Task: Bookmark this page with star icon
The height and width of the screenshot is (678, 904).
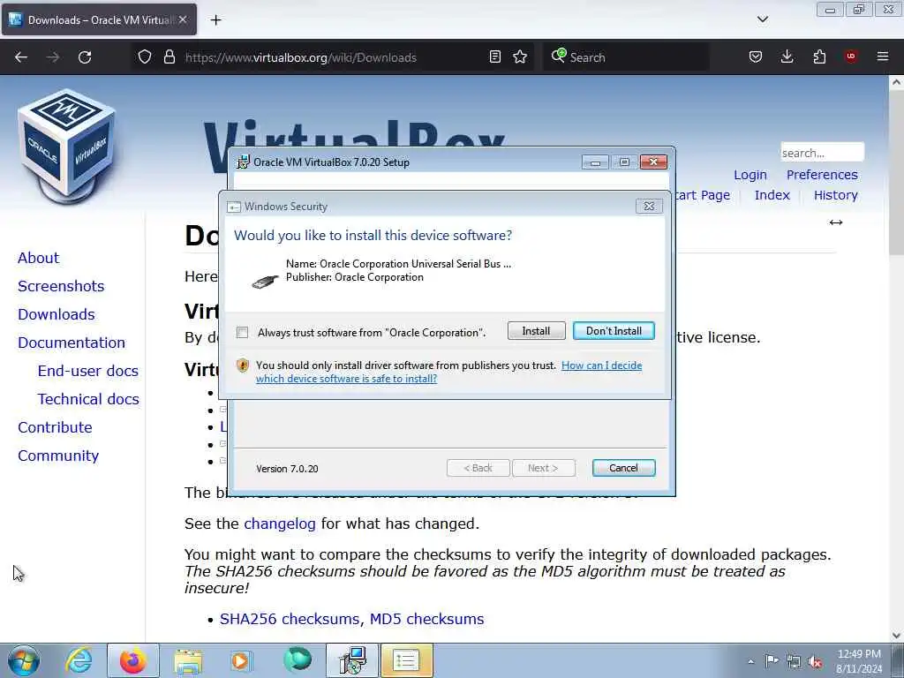Action: point(520,57)
